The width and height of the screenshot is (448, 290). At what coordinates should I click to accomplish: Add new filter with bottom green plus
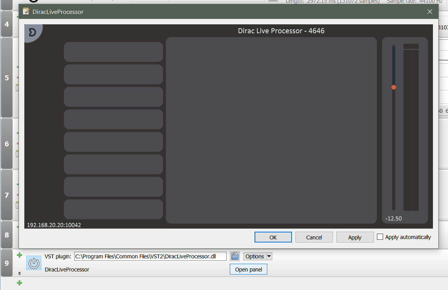tap(19, 283)
